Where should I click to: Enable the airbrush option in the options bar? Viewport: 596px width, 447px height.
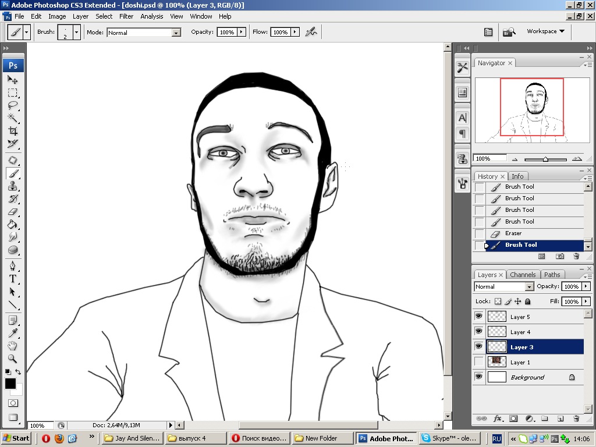pos(311,32)
